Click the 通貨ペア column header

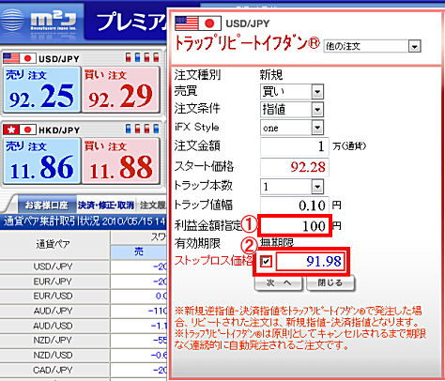(x=54, y=245)
